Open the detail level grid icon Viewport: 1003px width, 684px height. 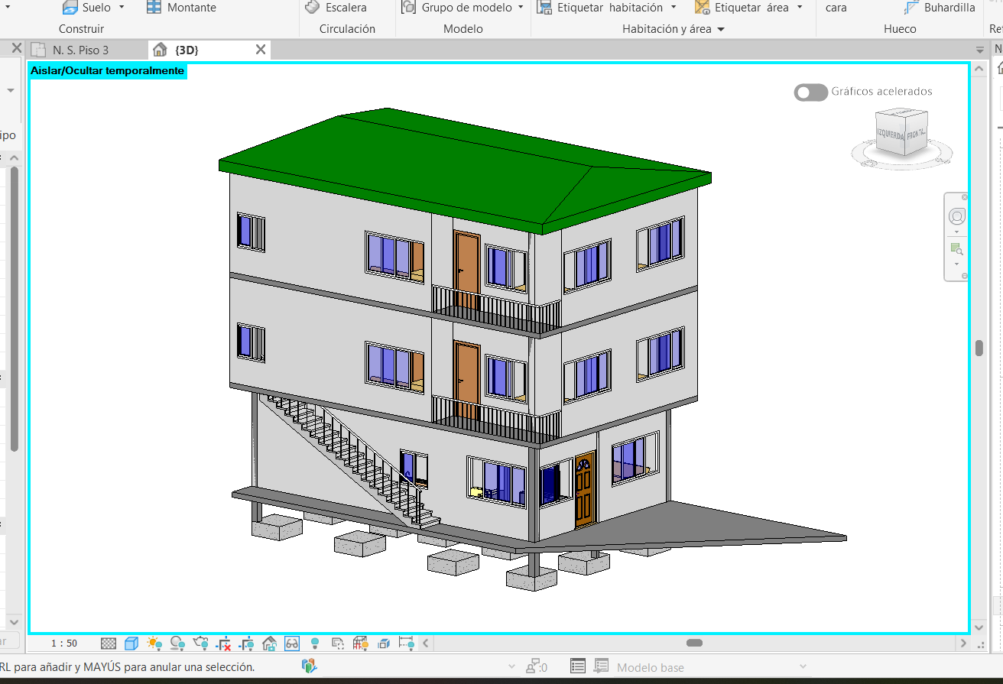tap(109, 643)
